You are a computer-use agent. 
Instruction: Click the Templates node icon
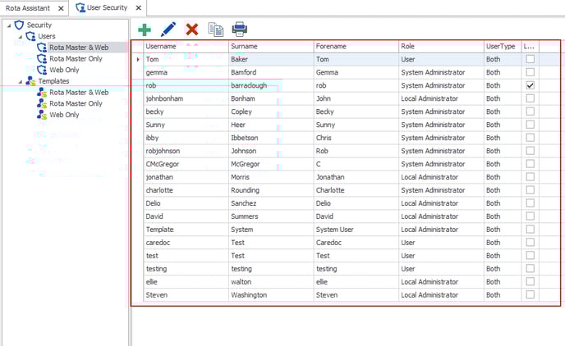click(30, 81)
